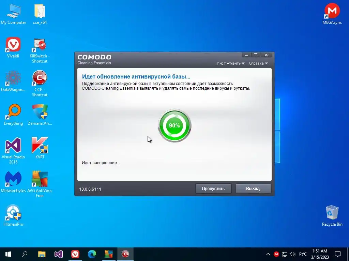The width and height of the screenshot is (349, 261).
Task: Open MEGAsync desktop shortcut
Action: (x=332, y=14)
